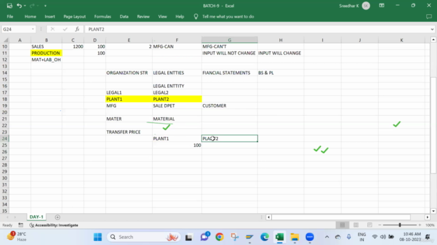Click the Name Box showing G24

coord(16,29)
